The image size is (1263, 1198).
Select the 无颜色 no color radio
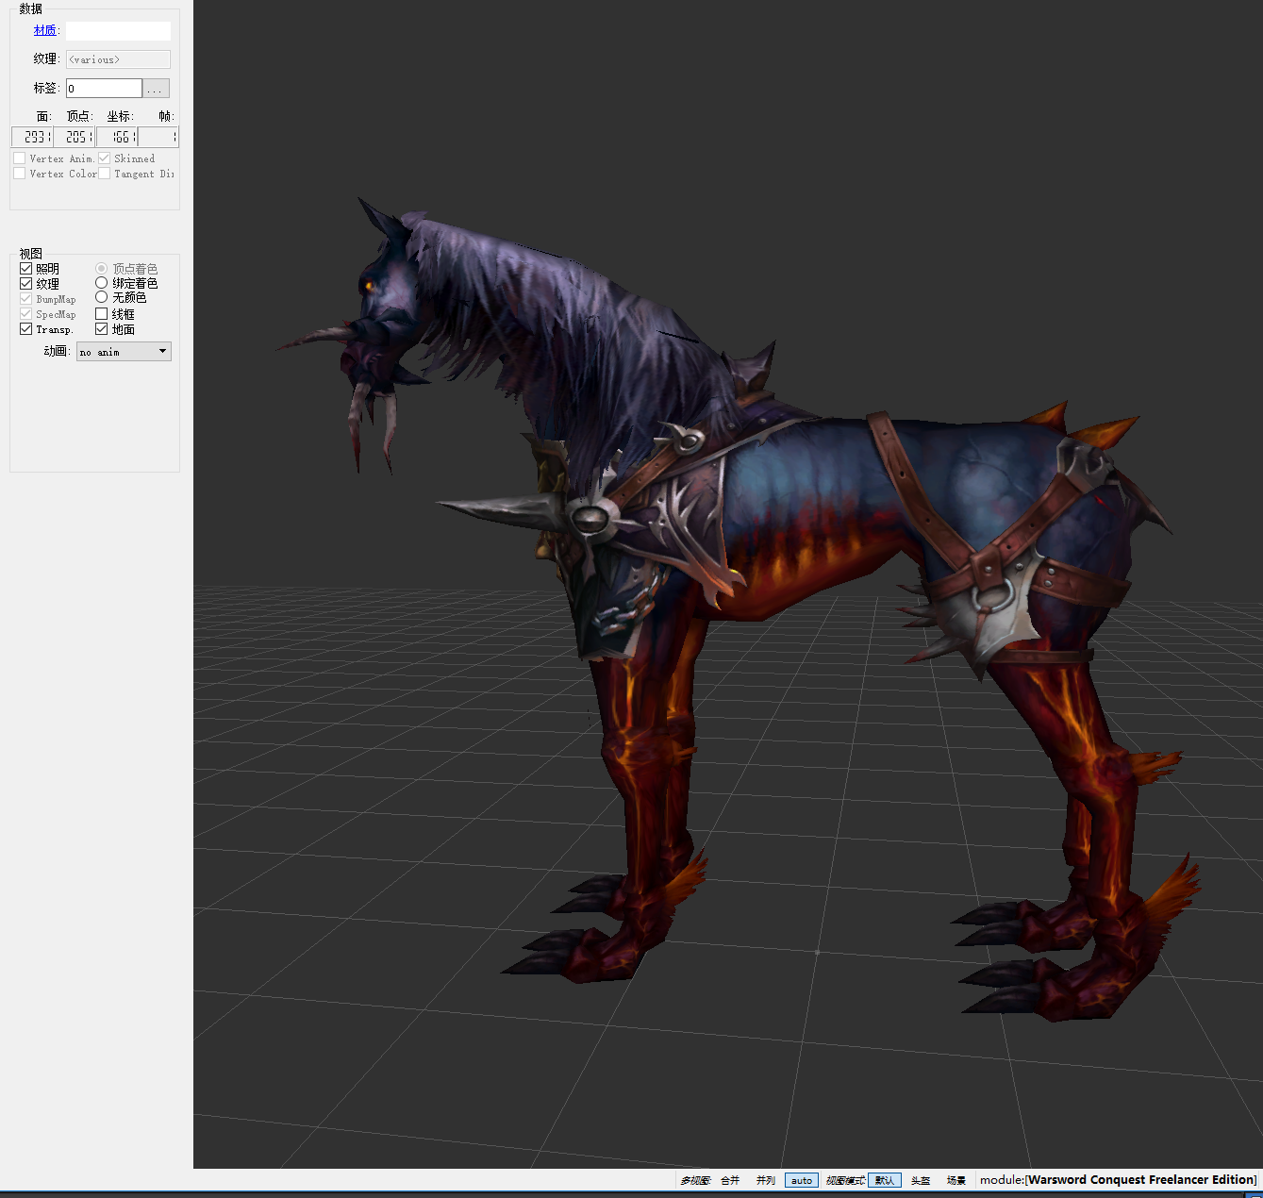(x=101, y=297)
